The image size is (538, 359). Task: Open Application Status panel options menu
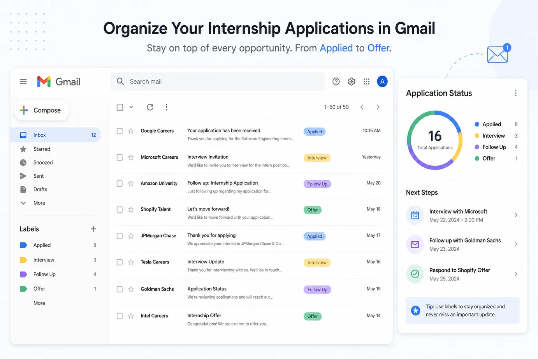pyautogui.click(x=515, y=93)
